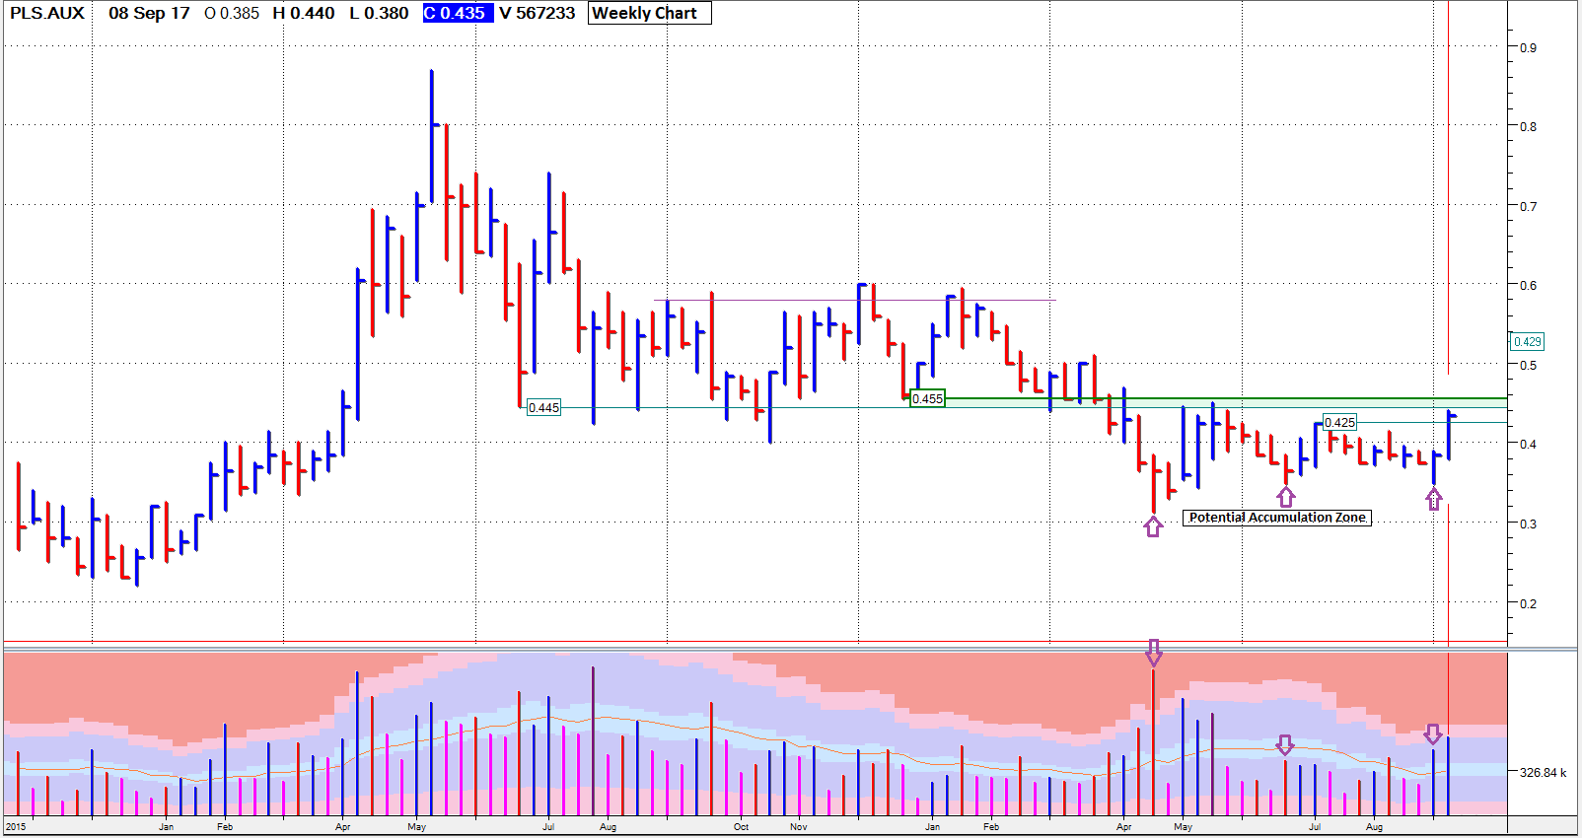
Task: Click the 2015 label on the time axis
Action: tap(16, 827)
